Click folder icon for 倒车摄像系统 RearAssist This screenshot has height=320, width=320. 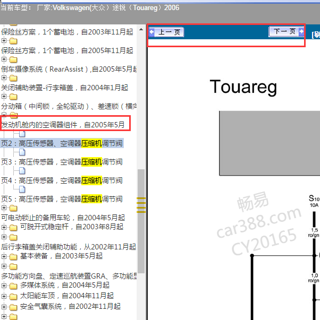point(13,59)
